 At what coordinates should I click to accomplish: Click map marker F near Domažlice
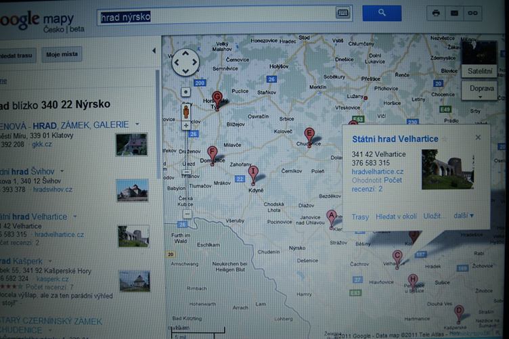[x=213, y=156]
